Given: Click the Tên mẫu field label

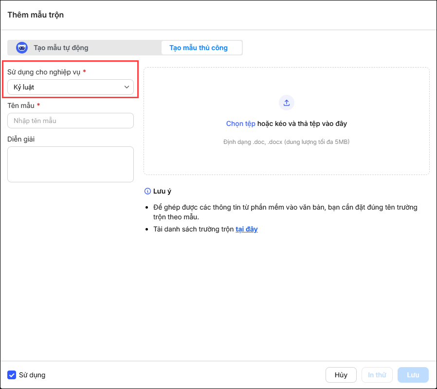Looking at the screenshot, I should [21, 105].
